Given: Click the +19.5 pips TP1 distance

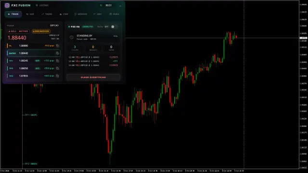Looking at the screenshot, I should [49, 61].
